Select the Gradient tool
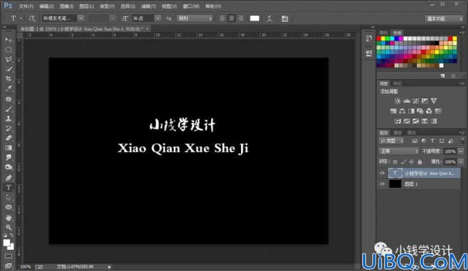Image resolution: width=468 pixels, height=271 pixels. 9,148
